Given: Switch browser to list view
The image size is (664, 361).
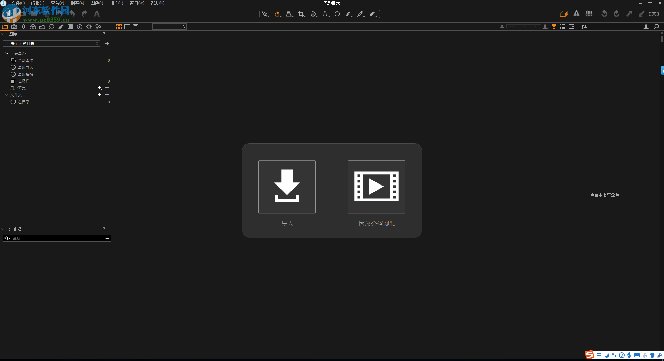Looking at the screenshot, I should pyautogui.click(x=563, y=26).
